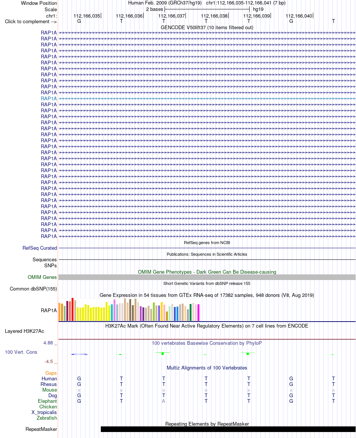Click the Elephant species label
Viewport: 356px width, 438px height.
47,401
